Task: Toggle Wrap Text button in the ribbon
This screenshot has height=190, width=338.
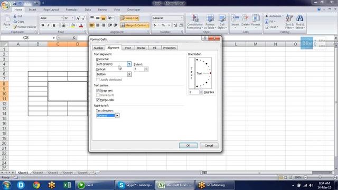Action: (x=129, y=18)
